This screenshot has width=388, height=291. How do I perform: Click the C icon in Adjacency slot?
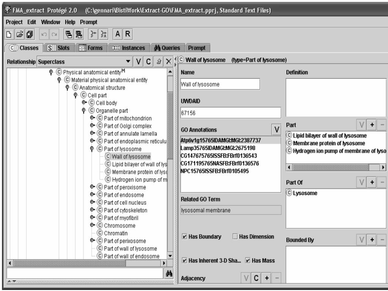(256, 278)
